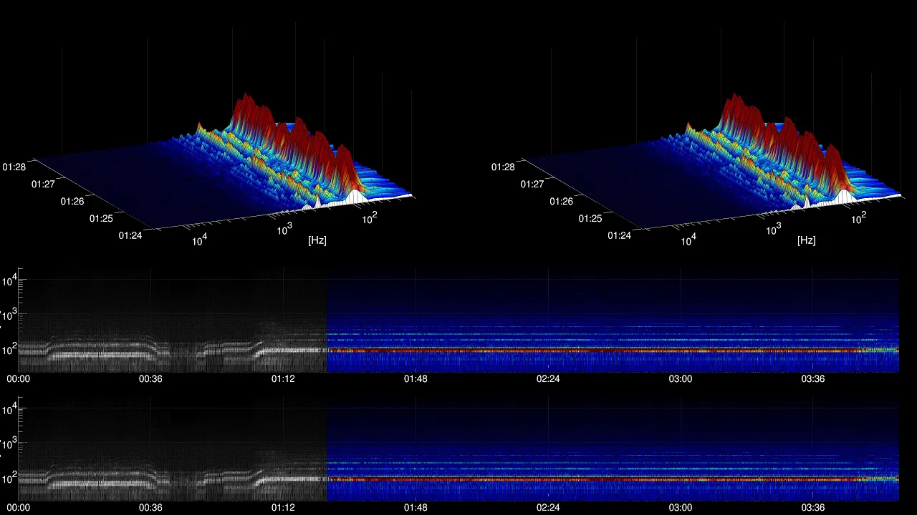The image size is (917, 515).
Task: Click the 10^3 tick of lower spectrogram axis
Action: click(x=9, y=443)
